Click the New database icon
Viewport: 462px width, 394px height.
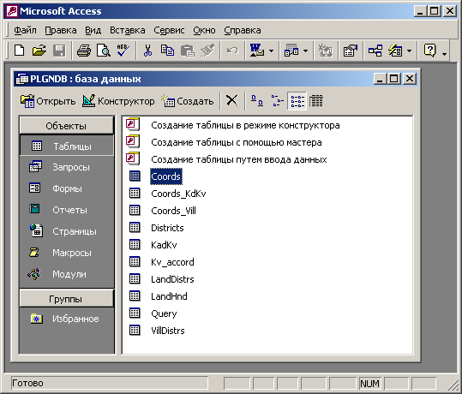click(x=20, y=51)
